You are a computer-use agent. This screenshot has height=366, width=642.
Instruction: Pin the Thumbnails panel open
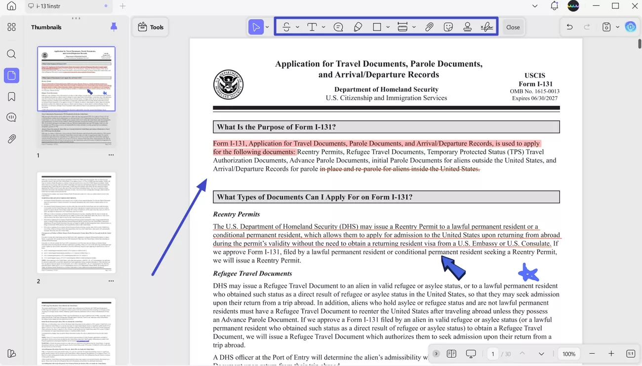coord(114,27)
